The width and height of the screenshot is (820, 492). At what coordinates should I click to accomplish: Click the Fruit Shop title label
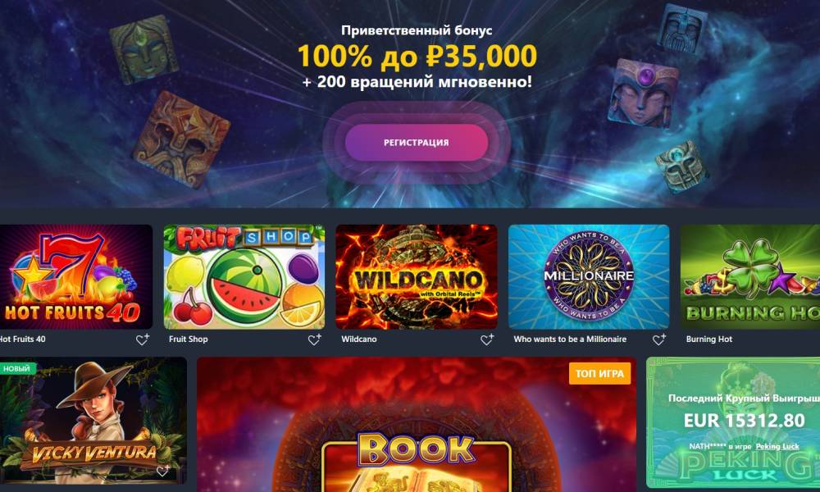[189, 339]
